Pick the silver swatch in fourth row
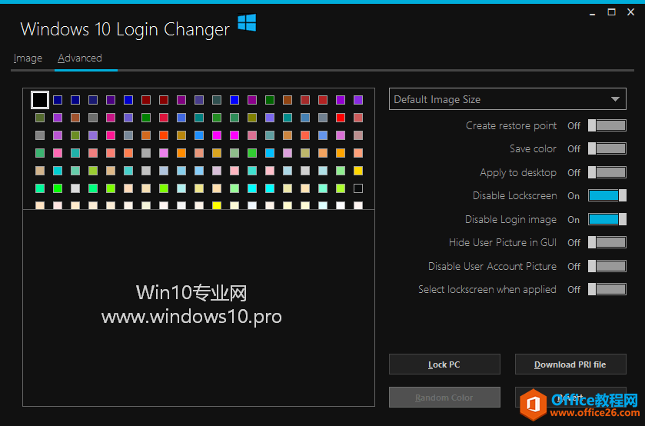Screen dimensions: 645x426 (146, 153)
